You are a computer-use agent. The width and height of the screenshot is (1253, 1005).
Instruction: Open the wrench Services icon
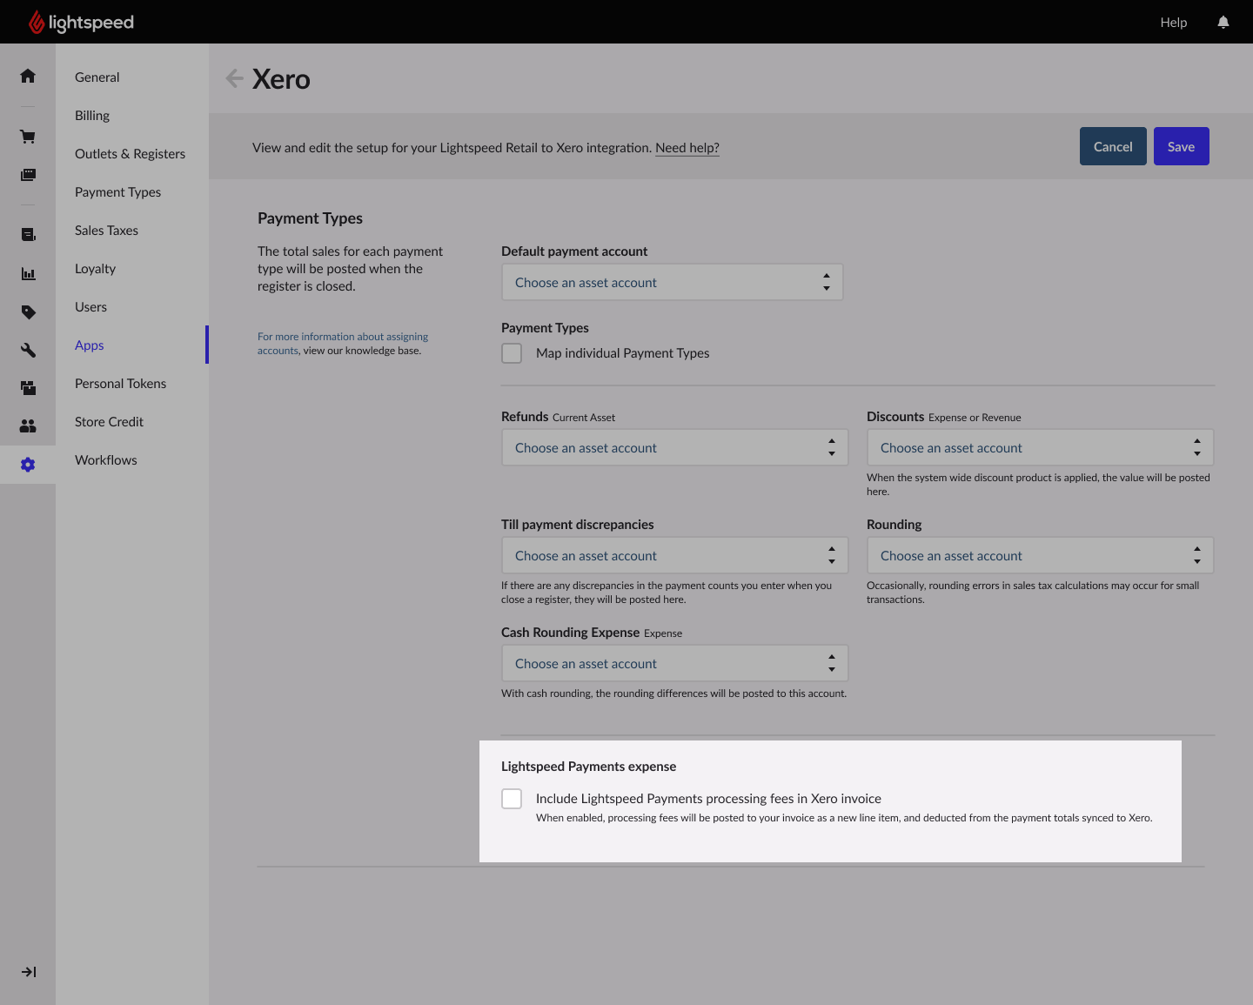(28, 350)
